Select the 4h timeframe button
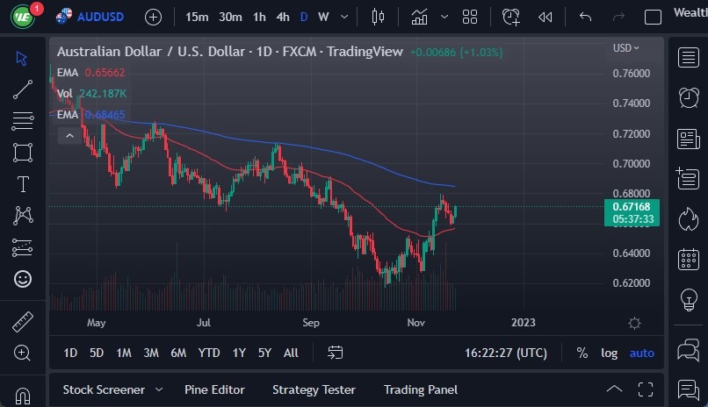The height and width of the screenshot is (407, 708). pyautogui.click(x=282, y=17)
